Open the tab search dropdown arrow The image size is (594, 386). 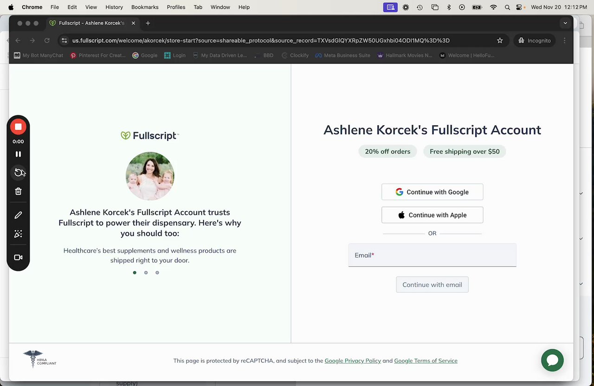565,23
